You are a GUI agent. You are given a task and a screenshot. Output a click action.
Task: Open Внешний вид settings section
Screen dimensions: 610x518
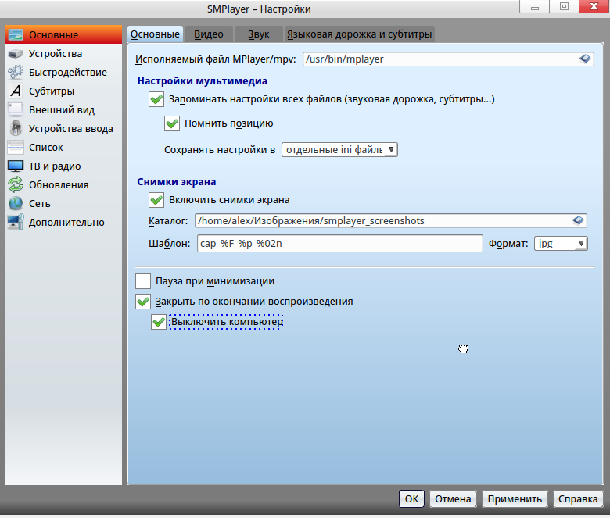coord(63,109)
